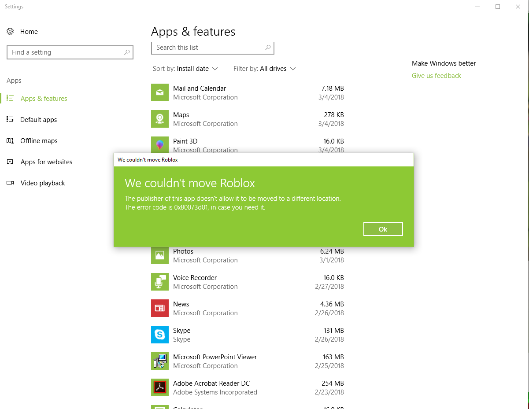Select the Maps app entry
The height and width of the screenshot is (409, 529).
[x=248, y=119]
